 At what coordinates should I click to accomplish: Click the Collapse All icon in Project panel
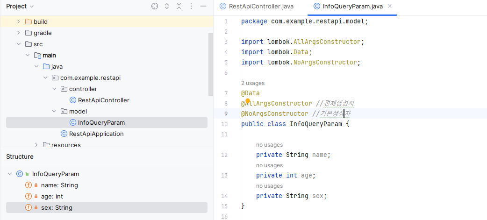coord(179,6)
